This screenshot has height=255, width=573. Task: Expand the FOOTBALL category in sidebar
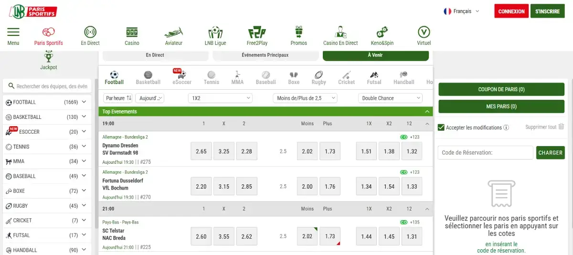tap(84, 102)
